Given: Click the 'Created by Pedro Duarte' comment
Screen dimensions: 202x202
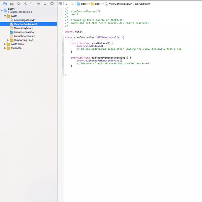Looking at the screenshot, I should [94, 20].
